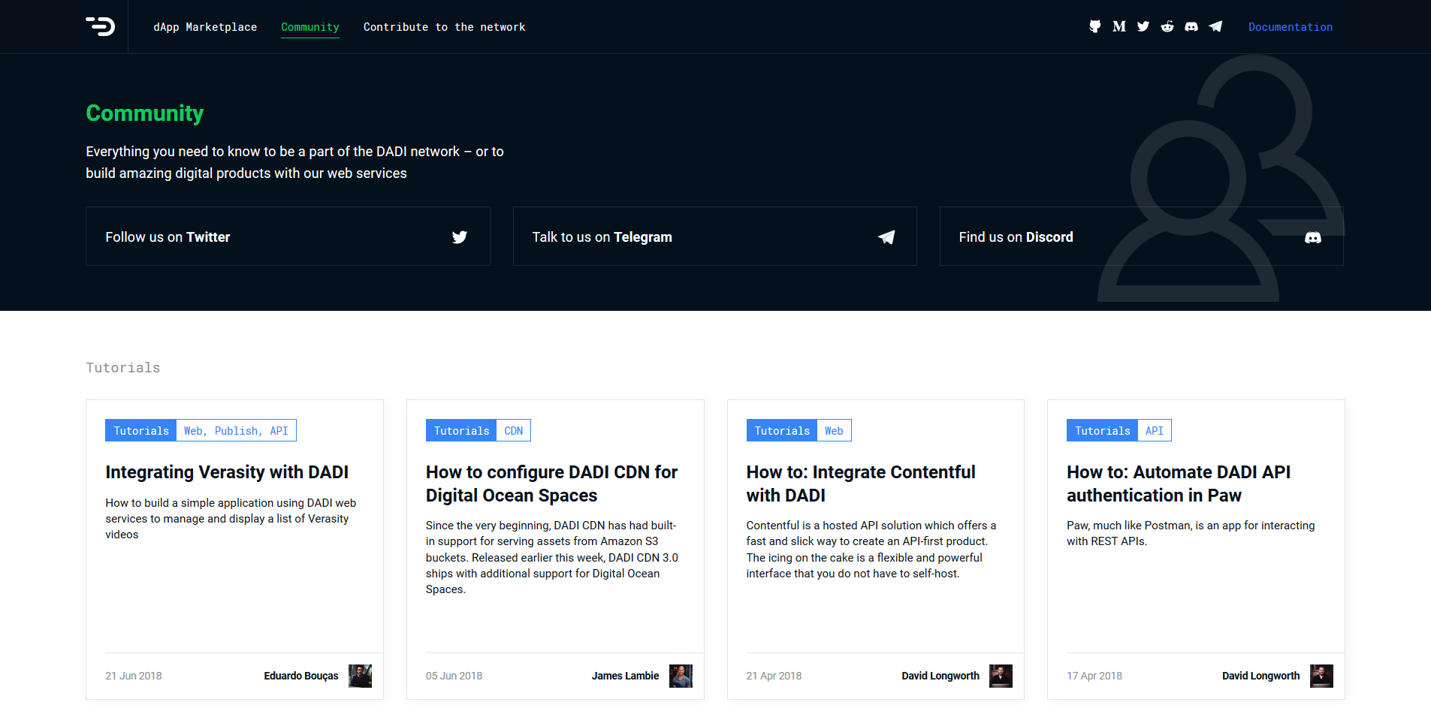Click David Longworth avatar on Paw card
This screenshot has height=705, width=1431.
tap(1321, 676)
